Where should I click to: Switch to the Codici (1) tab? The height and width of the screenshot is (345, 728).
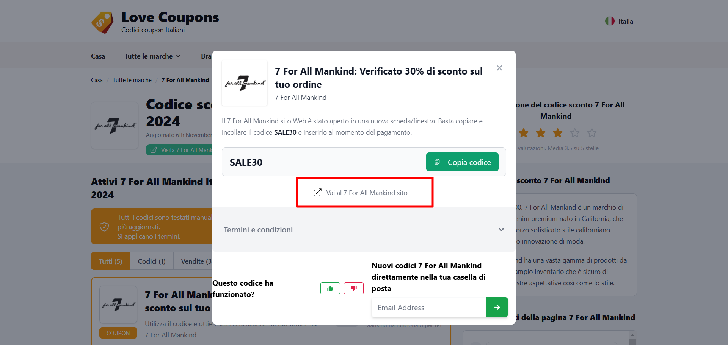tap(152, 261)
